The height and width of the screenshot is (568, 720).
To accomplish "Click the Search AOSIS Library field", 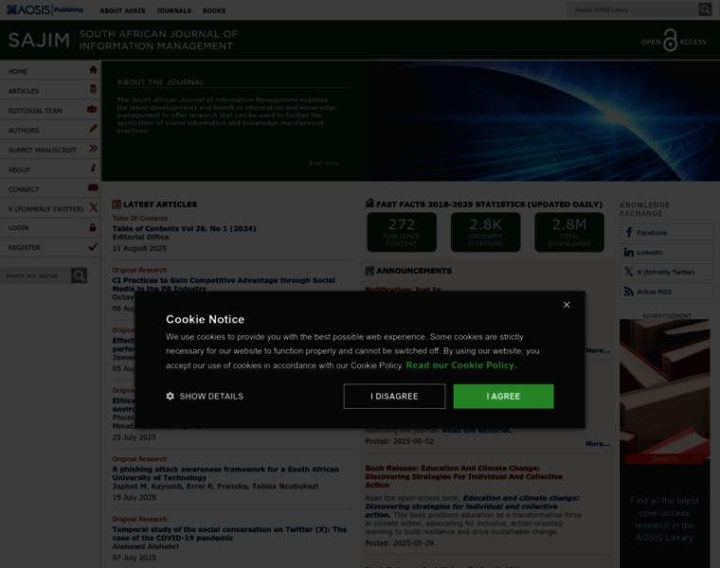I will tap(632, 9).
